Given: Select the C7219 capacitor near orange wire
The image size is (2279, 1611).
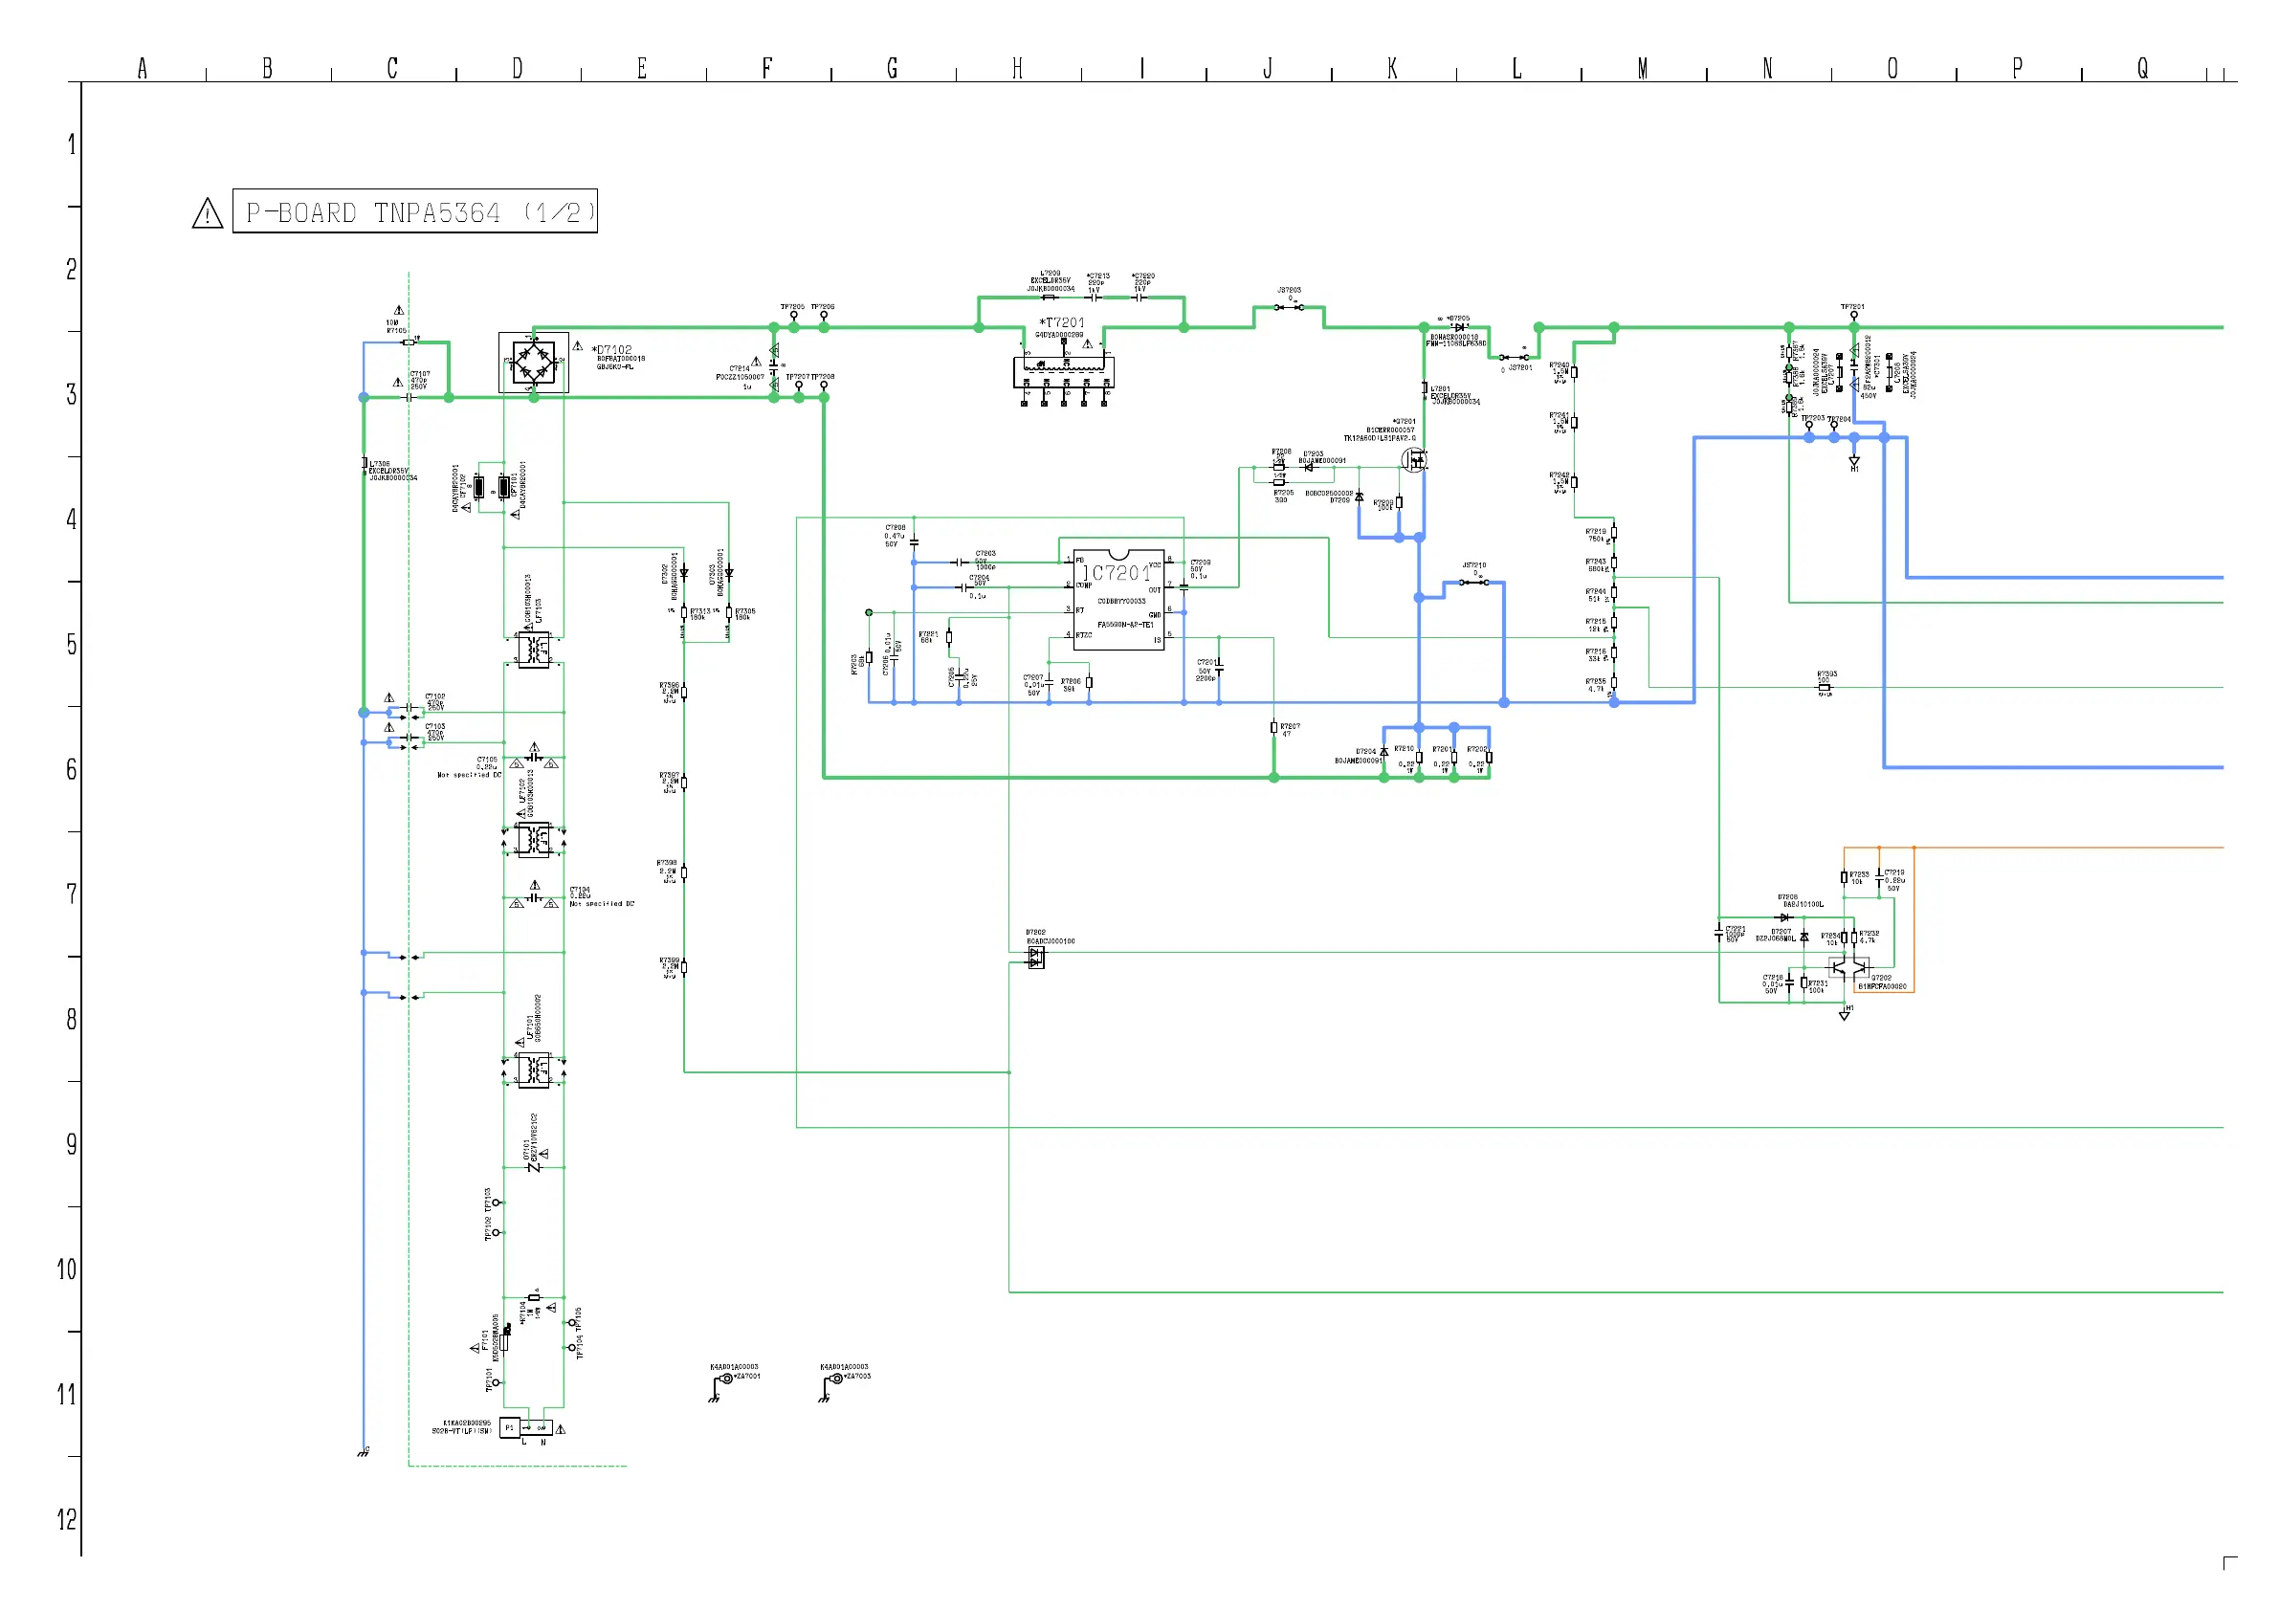Looking at the screenshot, I should [x=1879, y=877].
